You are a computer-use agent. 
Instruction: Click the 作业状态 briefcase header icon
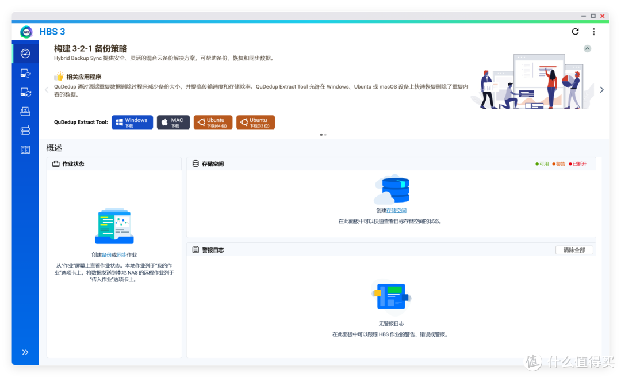click(x=56, y=163)
